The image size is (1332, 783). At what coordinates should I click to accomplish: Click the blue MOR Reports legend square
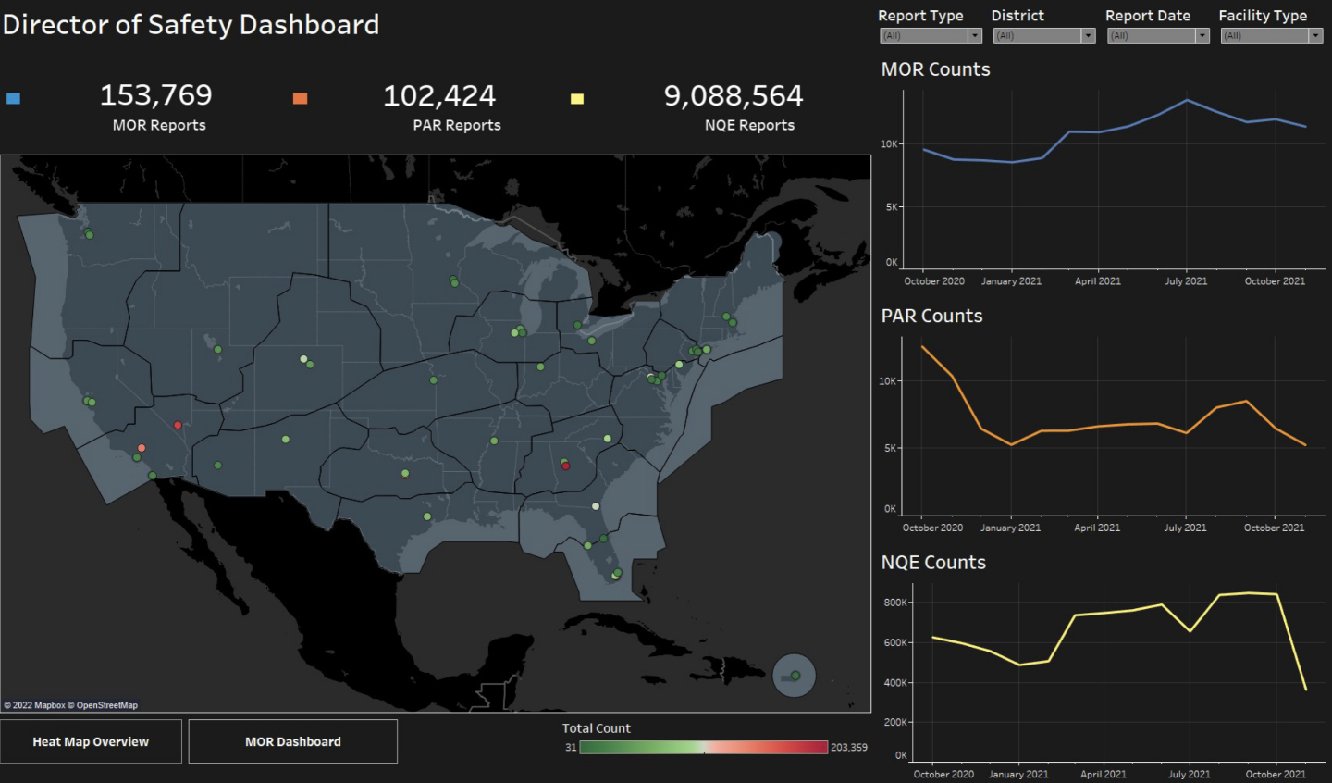click(13, 98)
